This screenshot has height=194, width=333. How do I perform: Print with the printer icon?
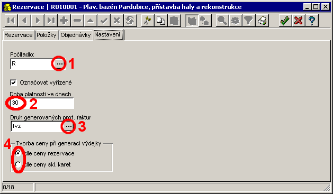point(262,21)
